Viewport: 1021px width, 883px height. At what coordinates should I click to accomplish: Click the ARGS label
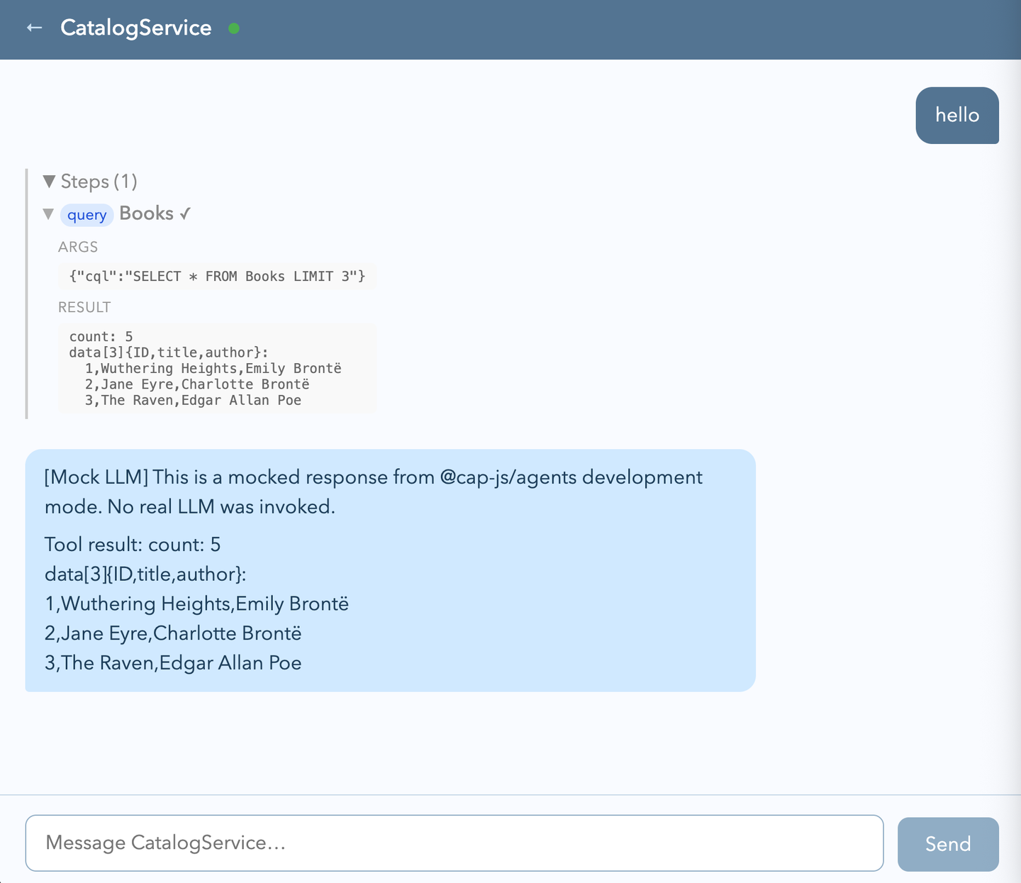pyautogui.click(x=78, y=247)
